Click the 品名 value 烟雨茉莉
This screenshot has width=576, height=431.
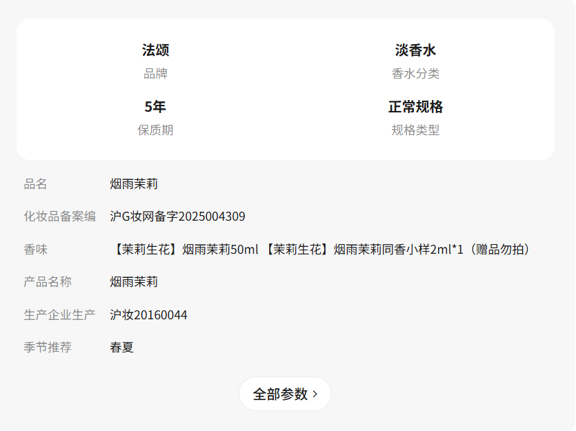(134, 183)
